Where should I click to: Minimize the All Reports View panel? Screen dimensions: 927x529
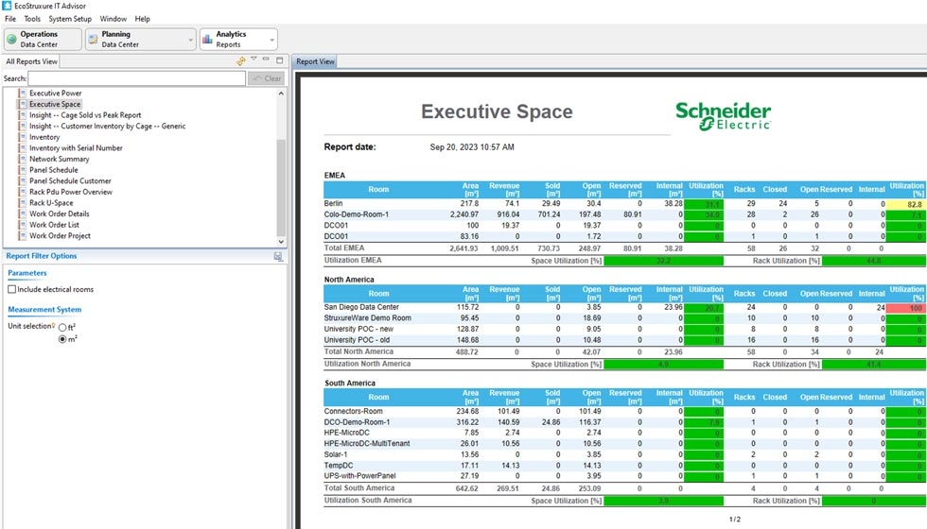pos(267,60)
